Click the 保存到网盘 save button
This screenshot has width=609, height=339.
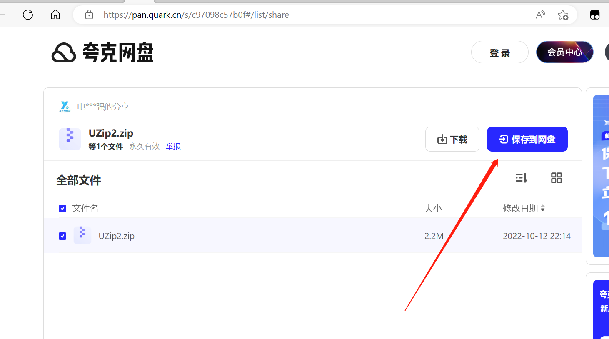(527, 139)
